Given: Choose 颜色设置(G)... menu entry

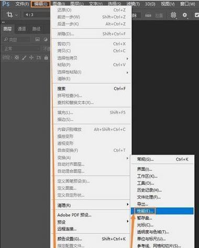Looking at the screenshot, I should (x=91, y=239).
